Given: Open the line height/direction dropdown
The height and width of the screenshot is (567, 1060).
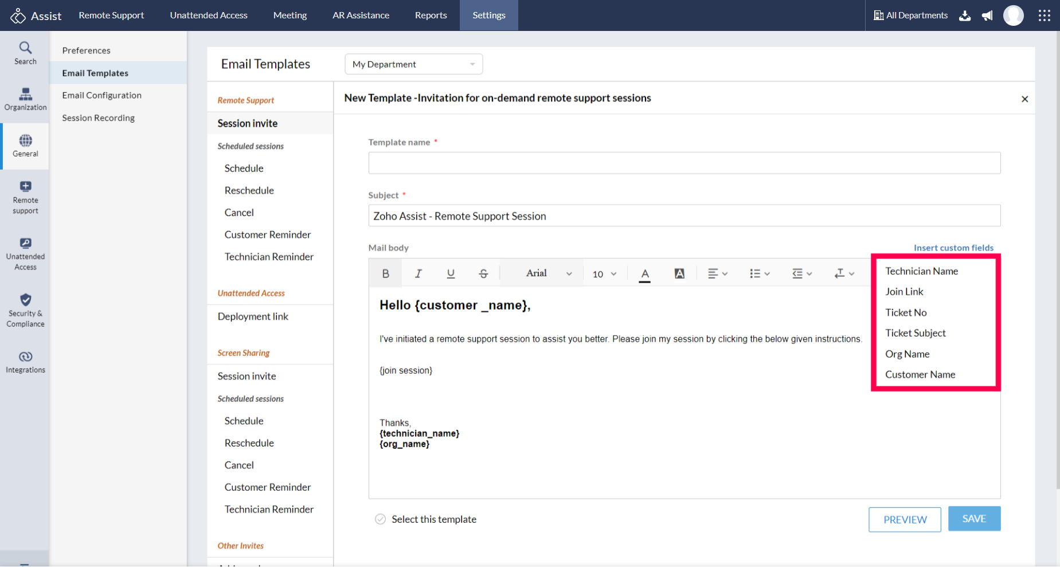Looking at the screenshot, I should (x=844, y=273).
